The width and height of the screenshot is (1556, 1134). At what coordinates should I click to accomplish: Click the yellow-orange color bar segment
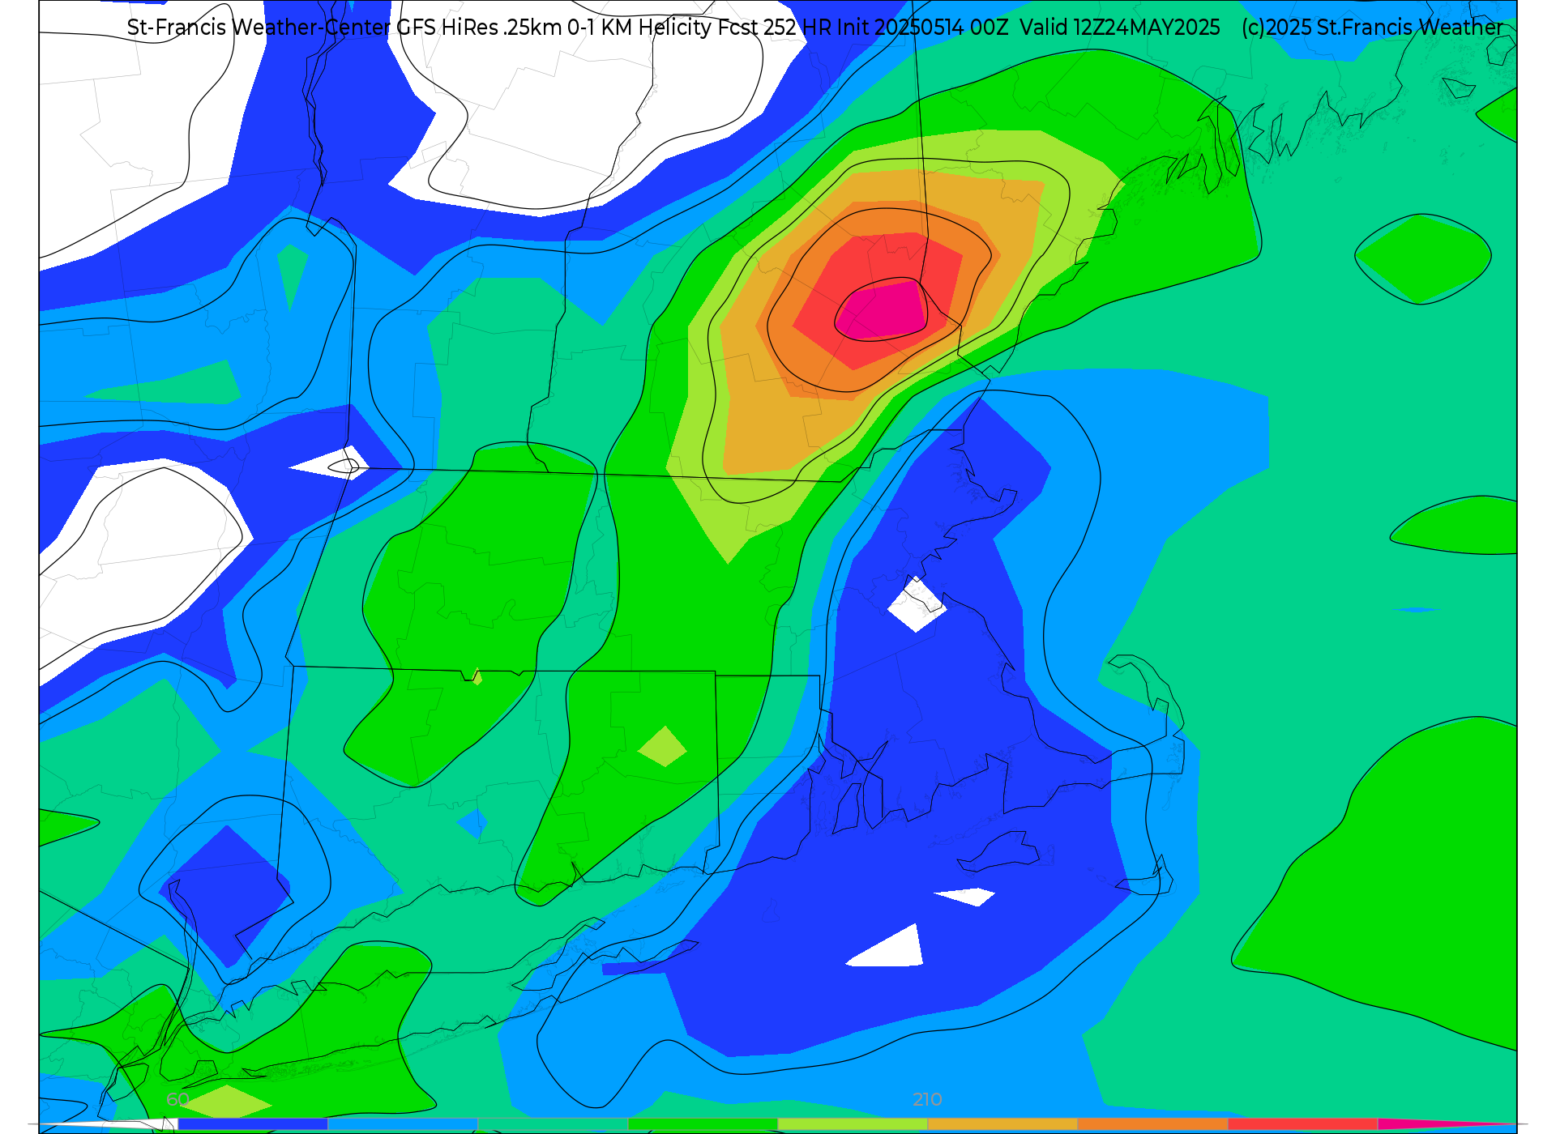point(1002,1124)
